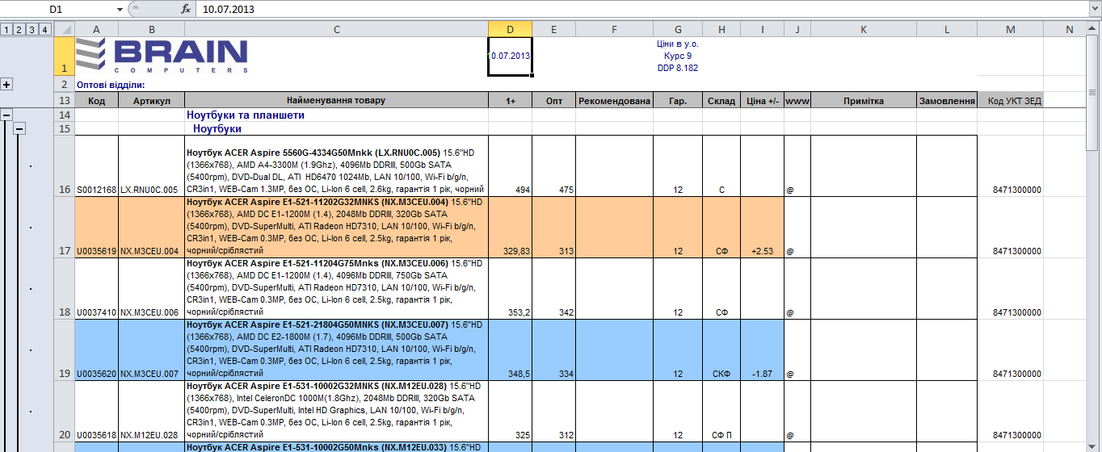Viewport: 1102px width, 452px height.
Task: Click the 'Курс 9' cell
Action: 678,56
